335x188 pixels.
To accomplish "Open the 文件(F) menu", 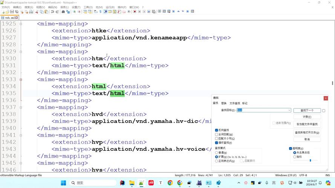I will click(x=6, y=7).
